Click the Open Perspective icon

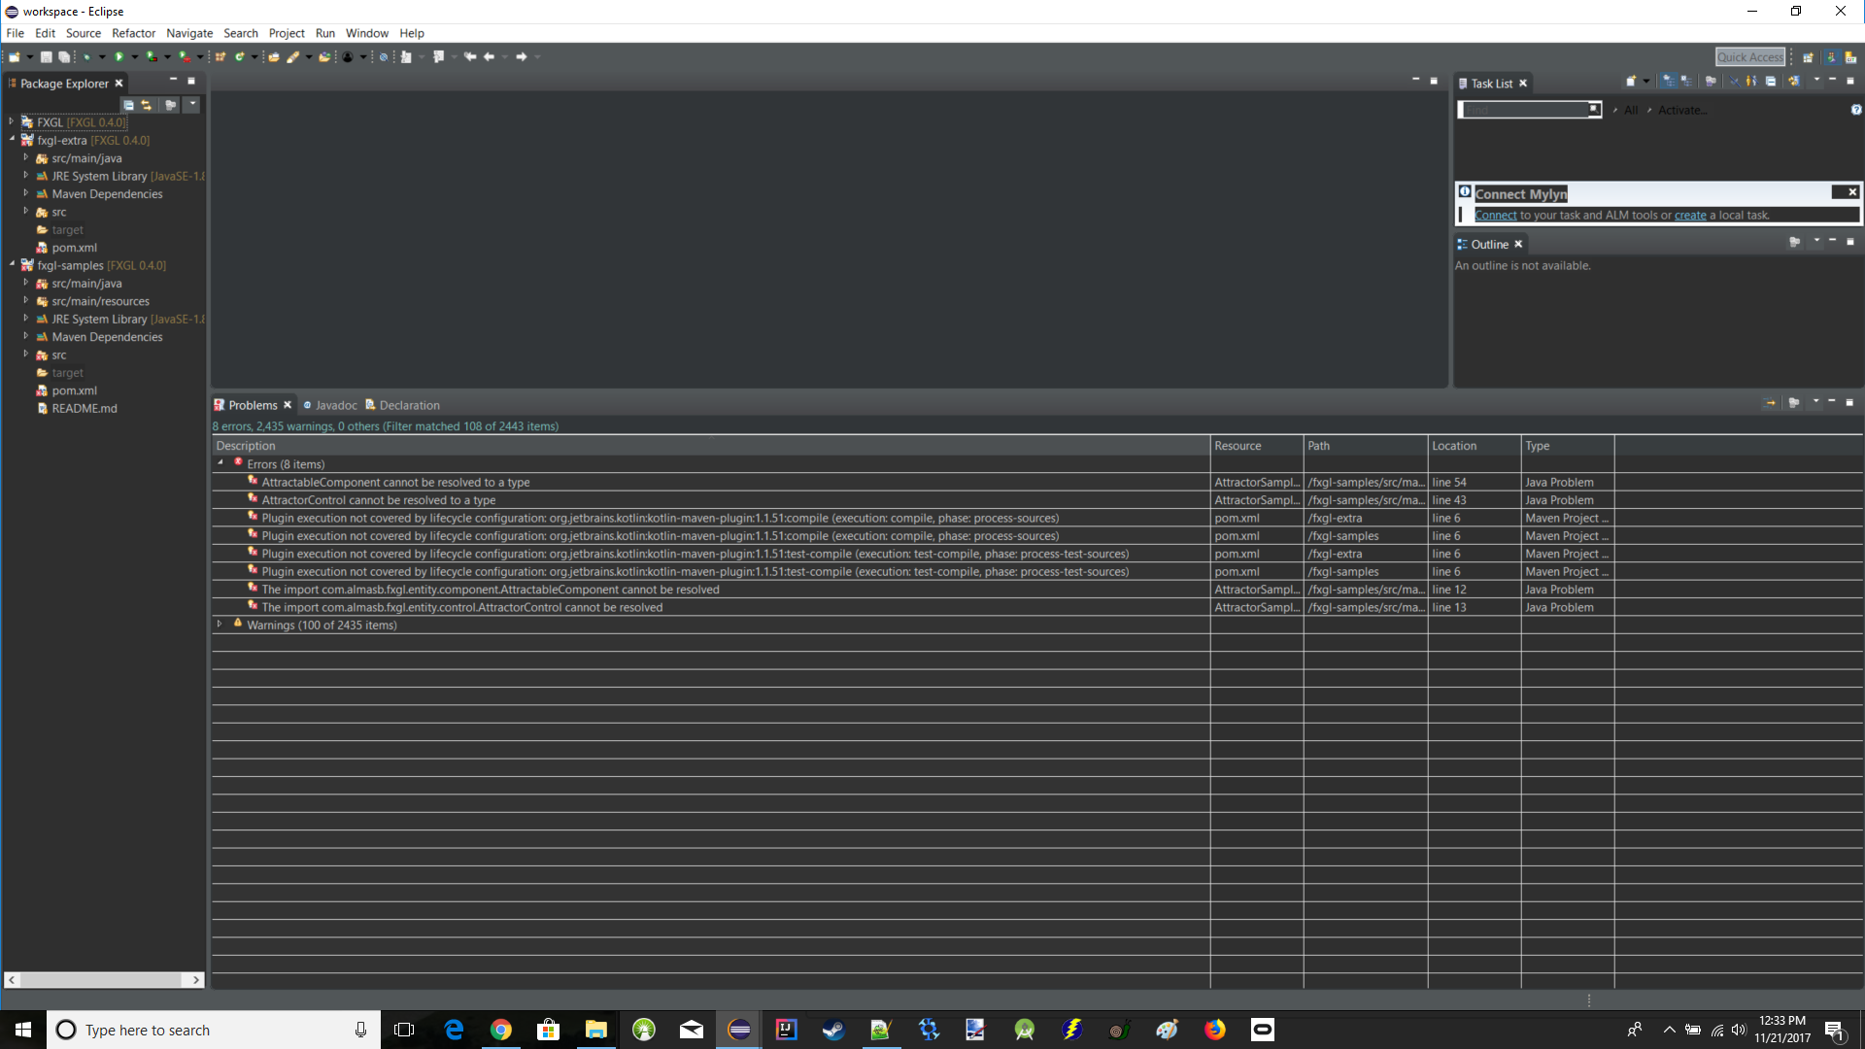coord(1808,57)
